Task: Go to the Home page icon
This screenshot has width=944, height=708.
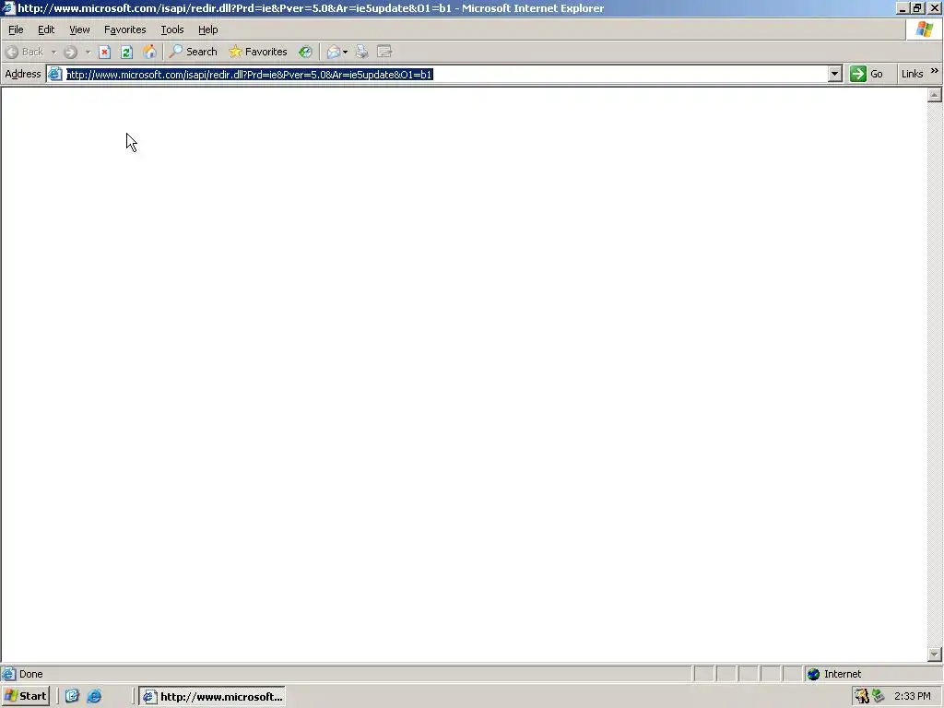Action: click(x=149, y=52)
